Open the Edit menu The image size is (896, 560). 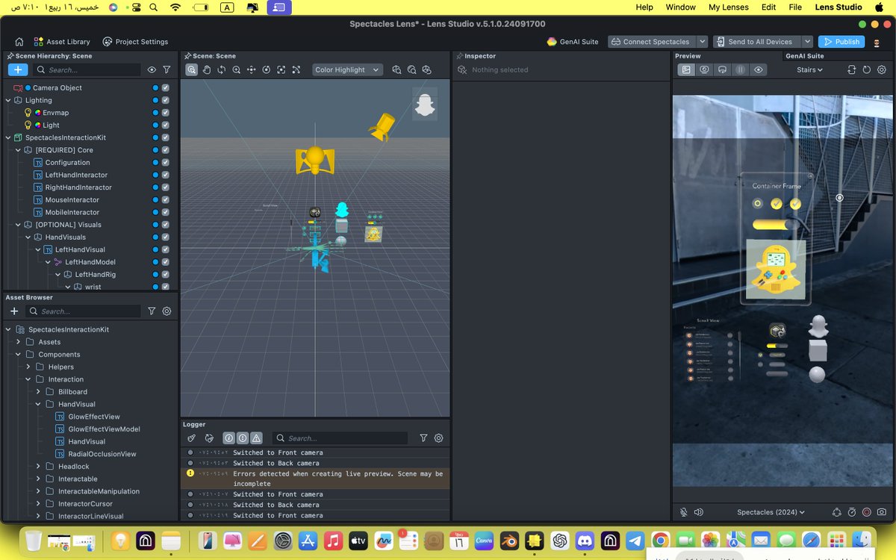pos(768,7)
